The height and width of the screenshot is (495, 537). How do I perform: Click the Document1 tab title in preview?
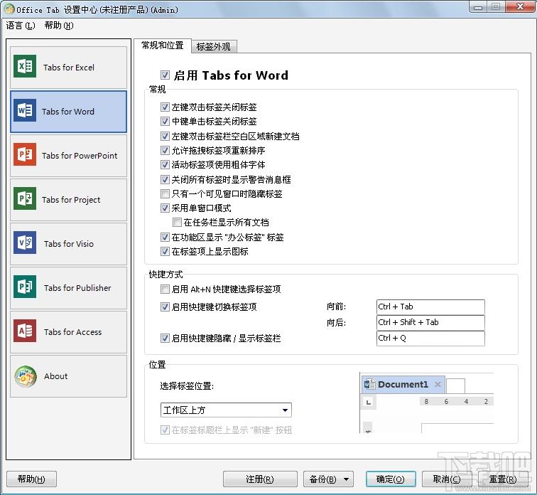pyautogui.click(x=403, y=384)
